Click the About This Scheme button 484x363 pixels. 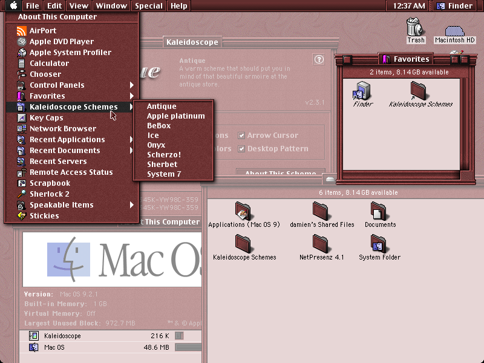point(281,172)
